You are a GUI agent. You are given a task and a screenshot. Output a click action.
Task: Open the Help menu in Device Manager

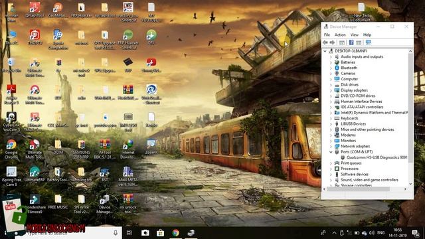click(367, 35)
